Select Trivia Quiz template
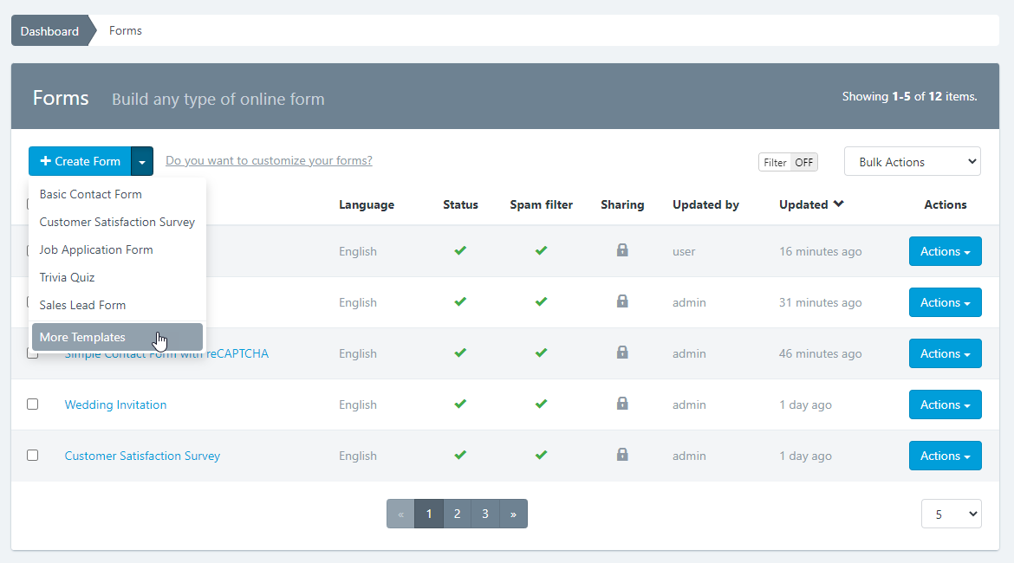 pyautogui.click(x=67, y=277)
